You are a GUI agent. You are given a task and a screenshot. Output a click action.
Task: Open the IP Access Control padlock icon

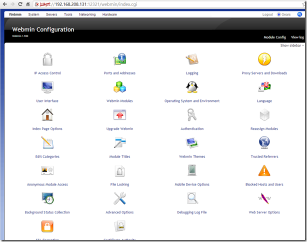pos(47,59)
